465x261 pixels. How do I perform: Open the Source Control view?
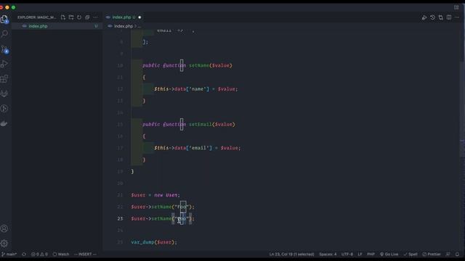click(4, 49)
